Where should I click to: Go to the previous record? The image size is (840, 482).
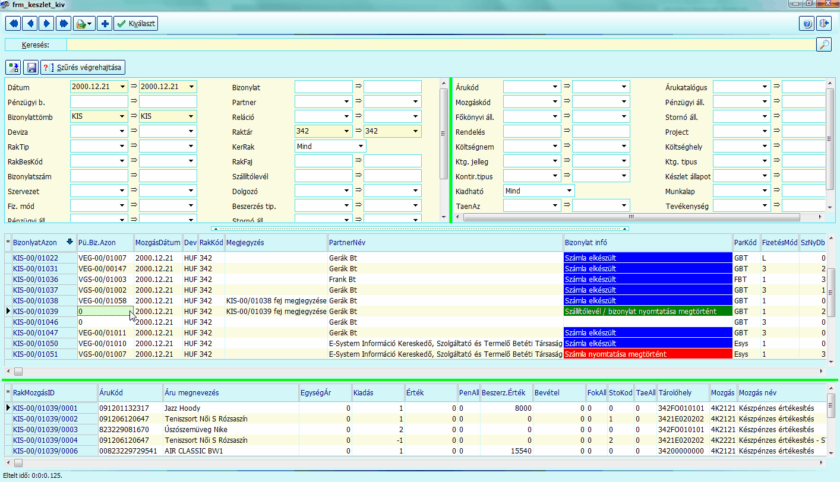point(30,24)
